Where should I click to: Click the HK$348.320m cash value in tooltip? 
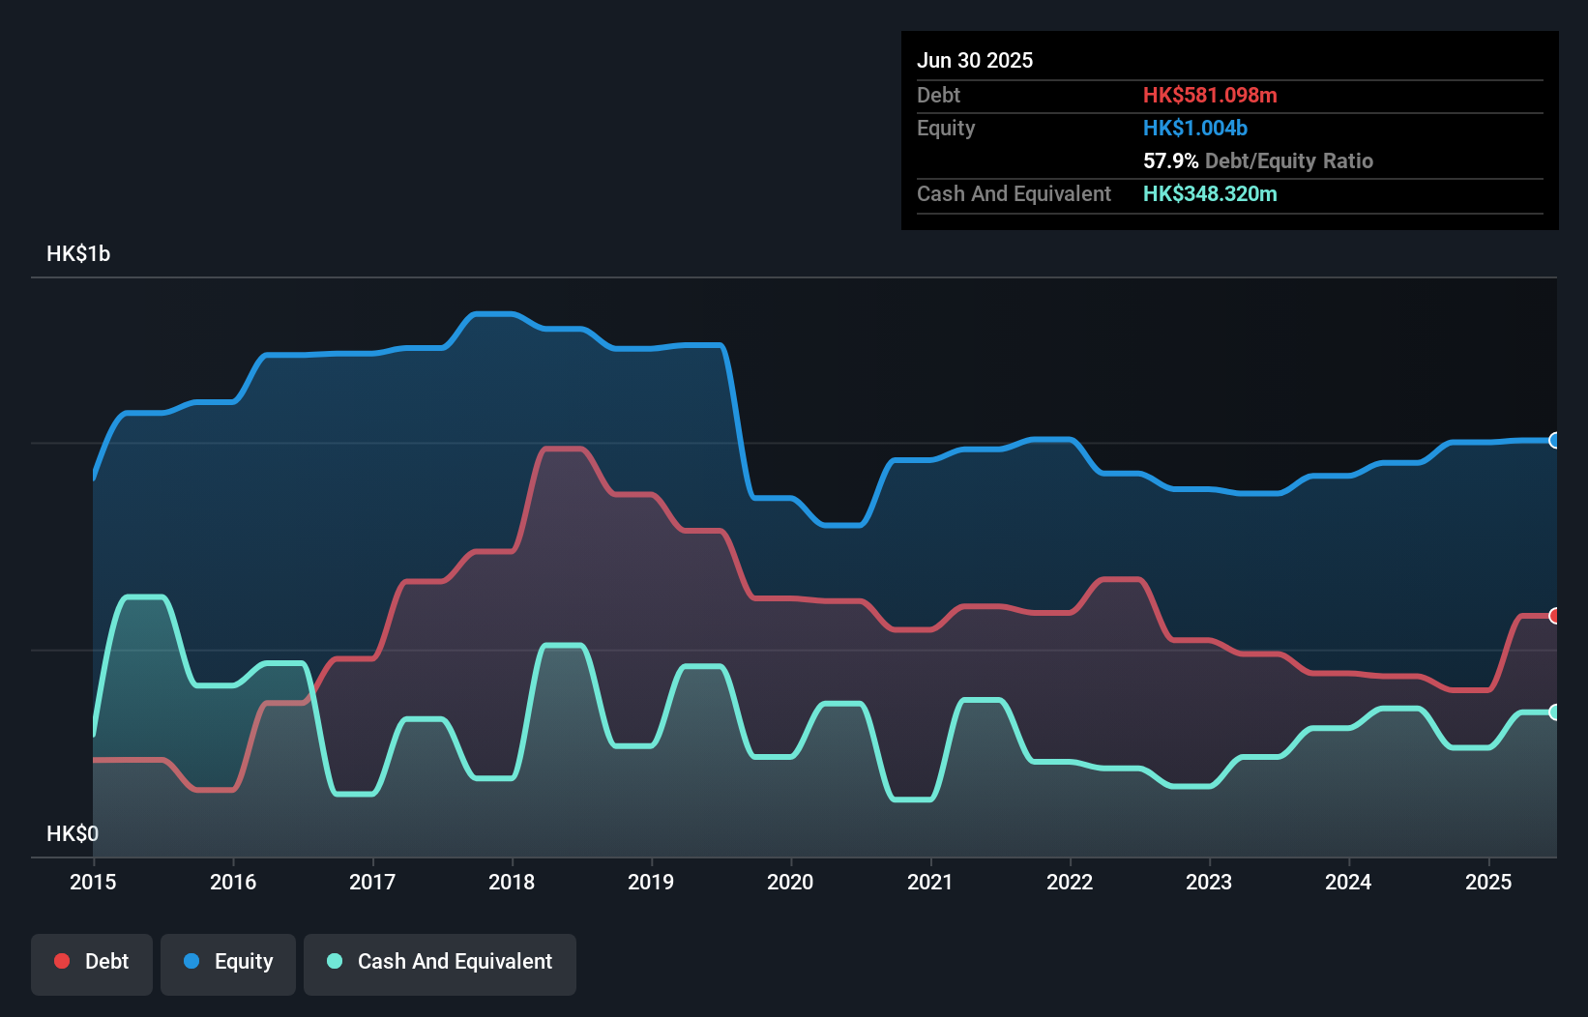[x=1210, y=193]
